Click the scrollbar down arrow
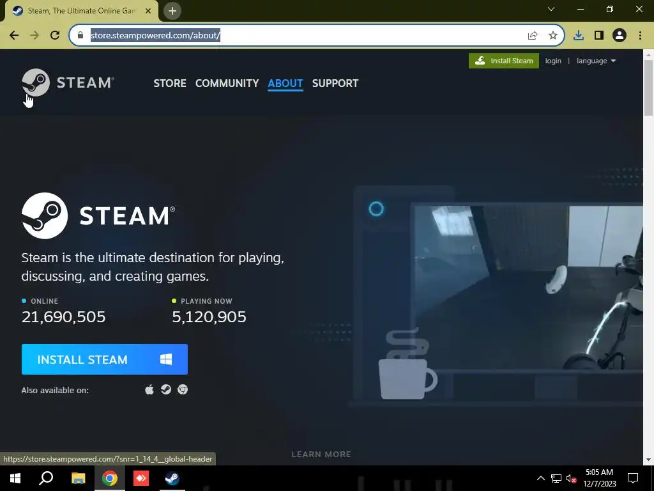This screenshot has height=491, width=654. [x=649, y=460]
